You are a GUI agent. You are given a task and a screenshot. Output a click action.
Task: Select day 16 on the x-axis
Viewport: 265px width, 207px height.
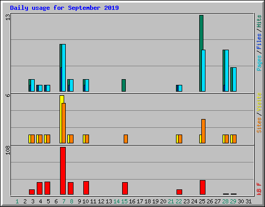coord(132,201)
